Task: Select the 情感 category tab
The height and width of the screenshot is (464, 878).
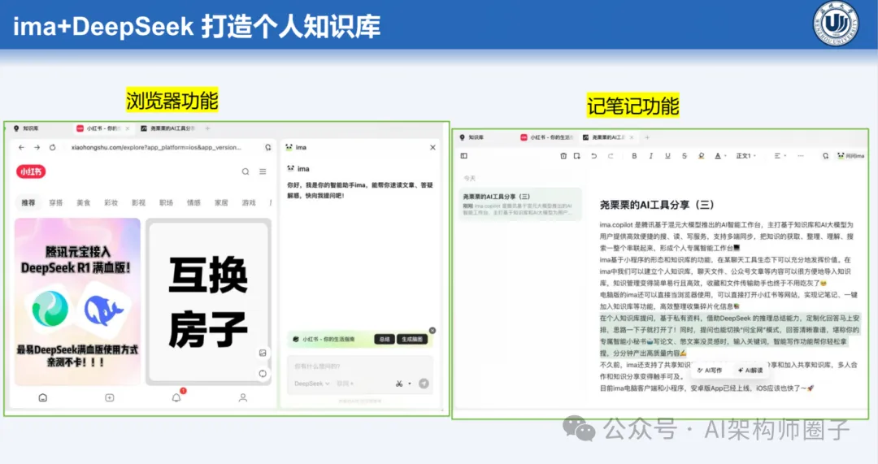Action: (193, 203)
